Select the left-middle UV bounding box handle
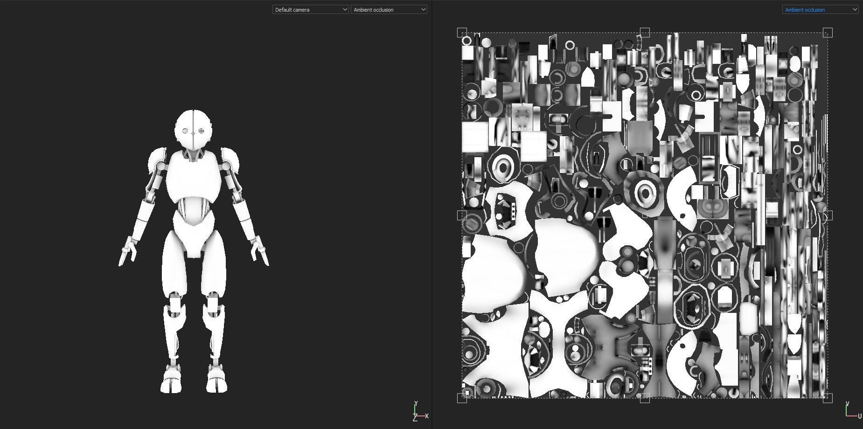 [x=462, y=215]
